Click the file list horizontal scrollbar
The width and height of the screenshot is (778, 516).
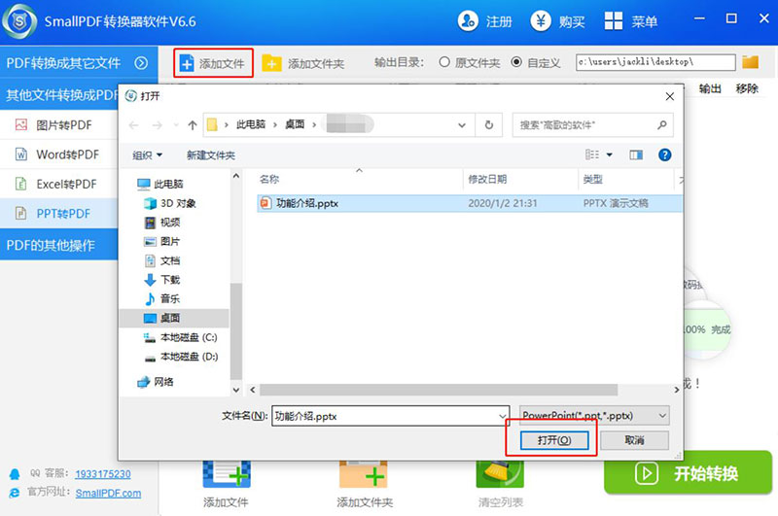click(439, 390)
